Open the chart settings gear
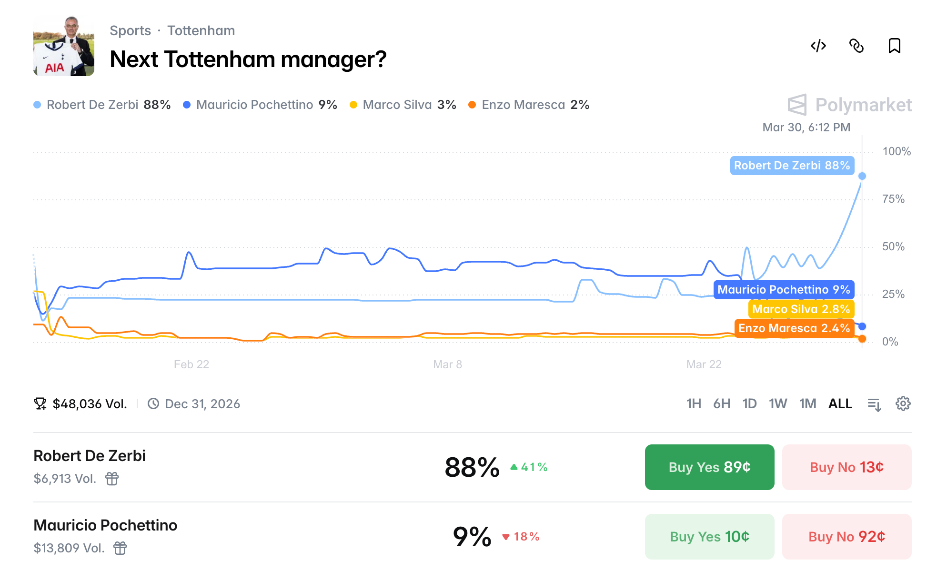Screen dimensions: 927x570 click(x=903, y=404)
